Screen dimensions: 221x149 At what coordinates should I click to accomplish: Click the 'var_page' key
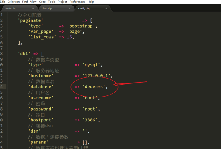pos(41,32)
